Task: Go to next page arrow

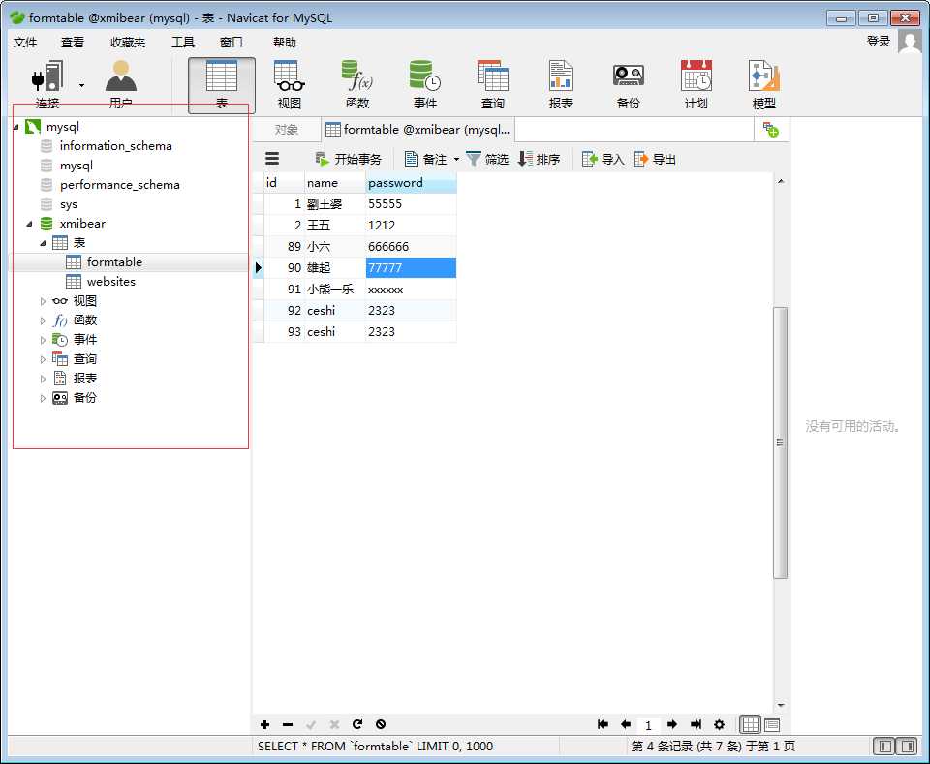Action: (x=672, y=724)
